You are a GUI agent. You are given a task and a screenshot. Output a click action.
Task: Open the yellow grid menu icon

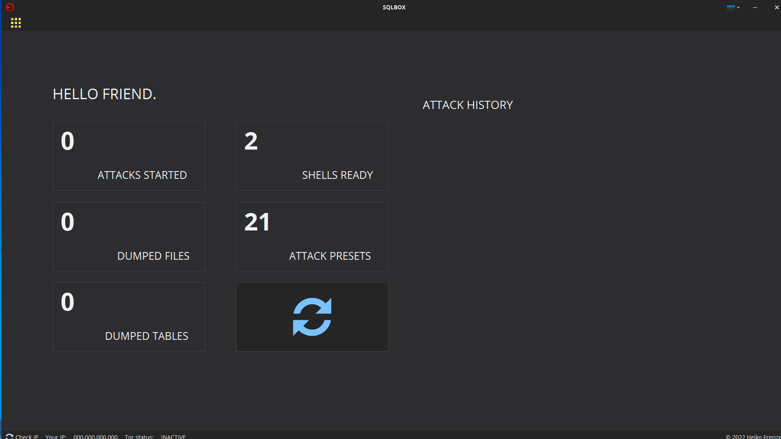click(x=16, y=23)
